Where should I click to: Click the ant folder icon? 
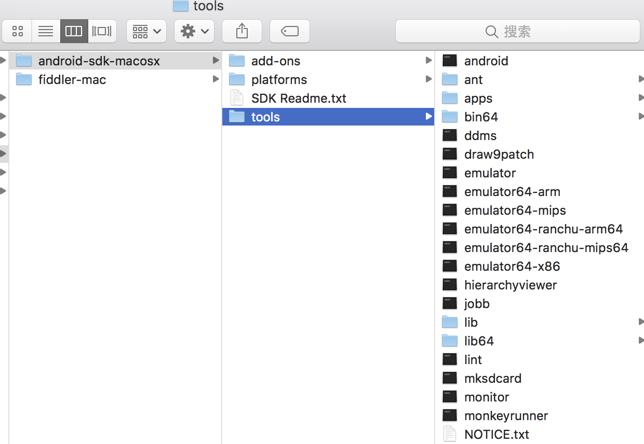(450, 79)
